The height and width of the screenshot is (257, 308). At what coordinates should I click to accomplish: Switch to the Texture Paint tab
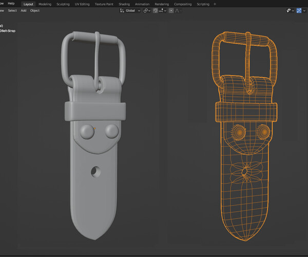coord(104,4)
